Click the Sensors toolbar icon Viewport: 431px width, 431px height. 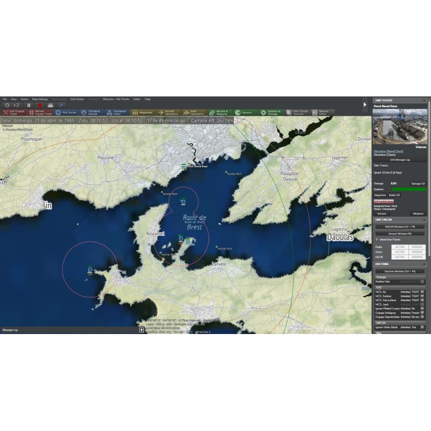pos(245,113)
